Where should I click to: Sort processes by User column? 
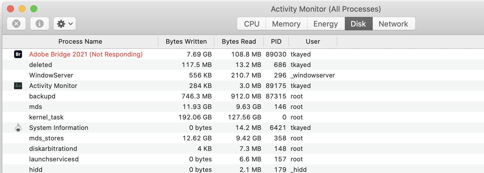click(313, 42)
